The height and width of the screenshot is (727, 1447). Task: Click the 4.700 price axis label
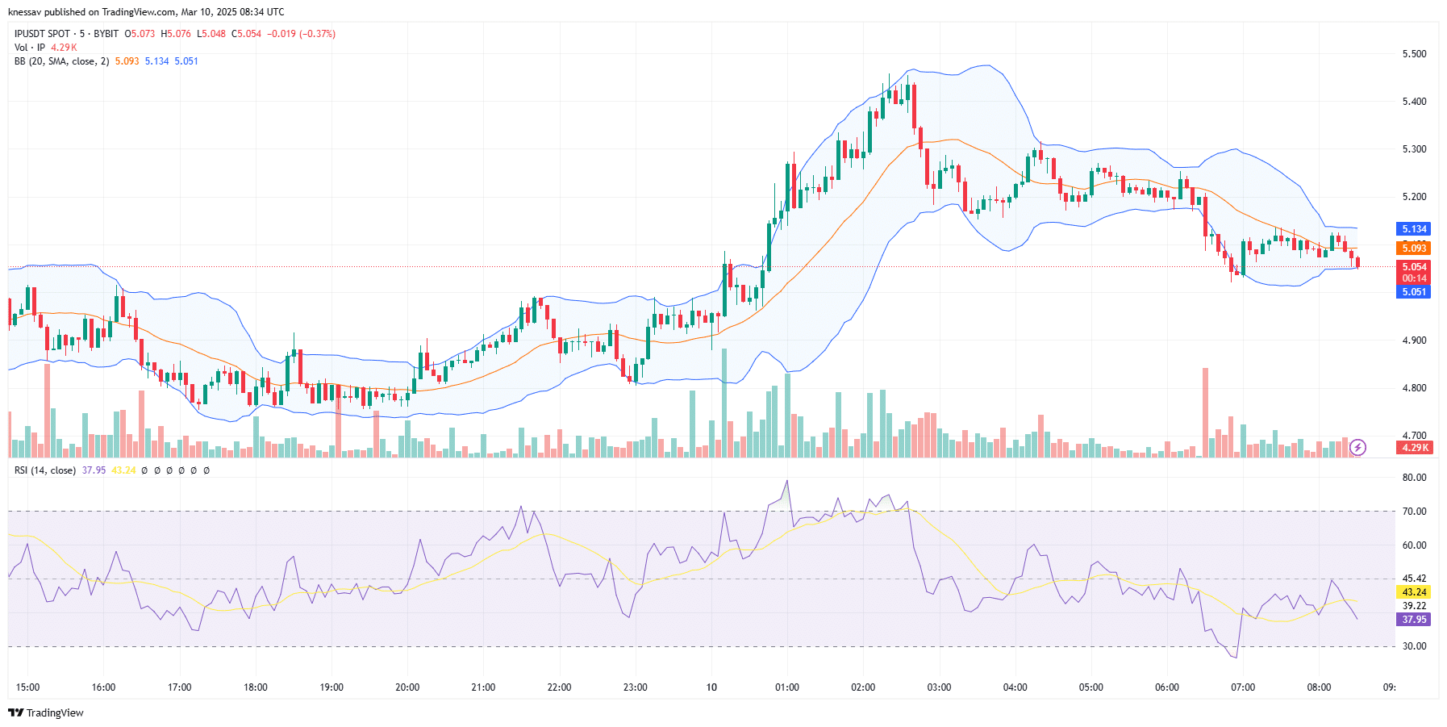pos(1414,436)
